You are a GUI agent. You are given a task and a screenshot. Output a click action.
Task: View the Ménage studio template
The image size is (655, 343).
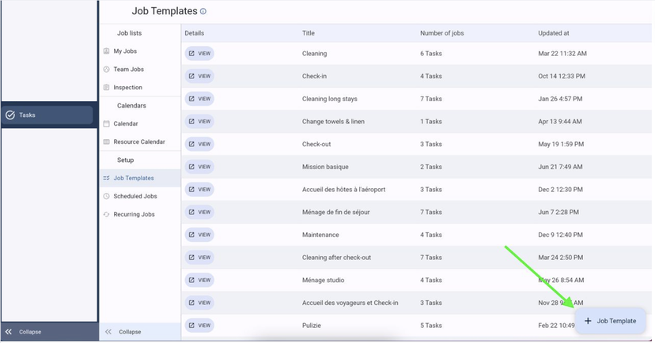point(199,280)
